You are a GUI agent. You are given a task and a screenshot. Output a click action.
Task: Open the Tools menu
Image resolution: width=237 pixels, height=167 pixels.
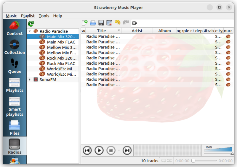click(x=44, y=16)
